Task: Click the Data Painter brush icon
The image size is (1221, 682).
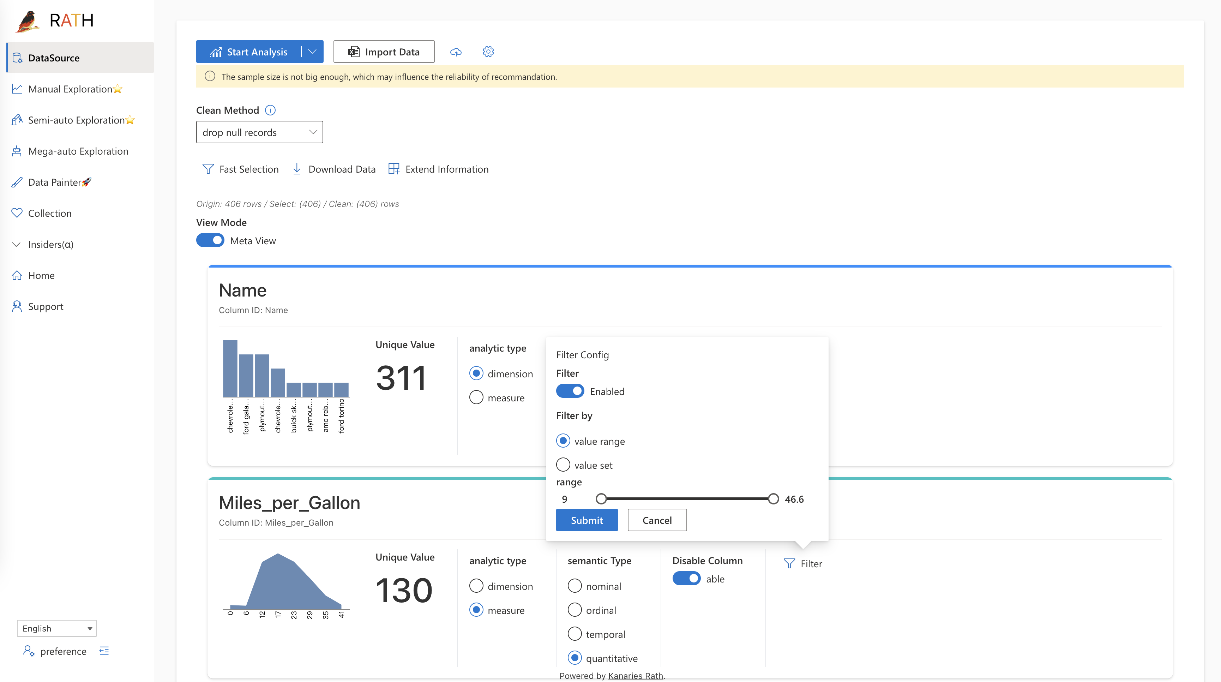Action: tap(17, 182)
